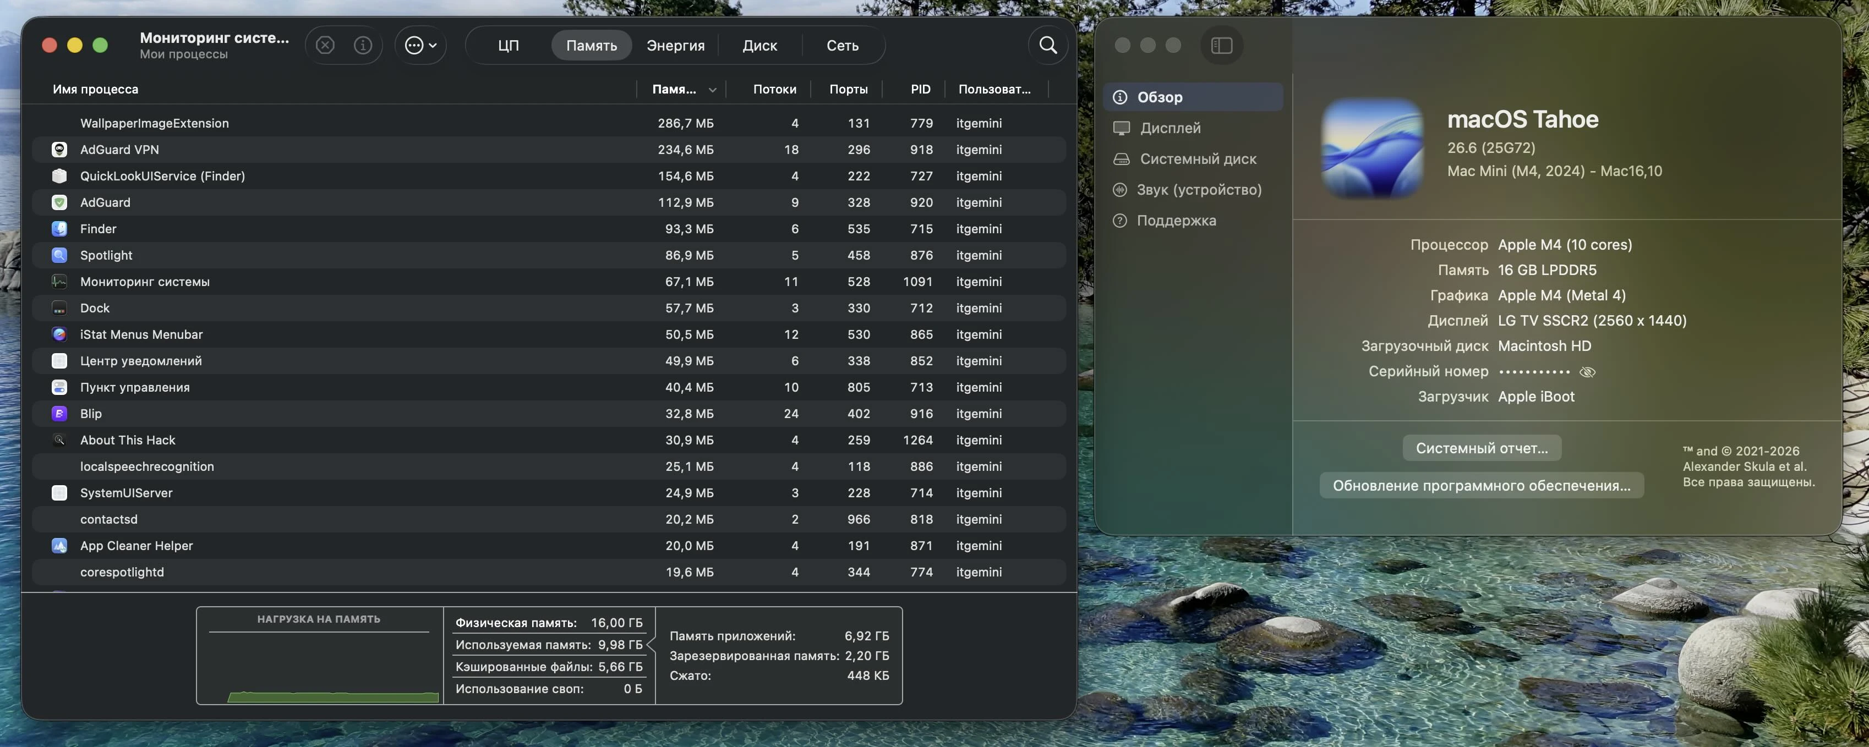Click the Finder process icon
Screen dimensions: 1869x747
pos(59,228)
